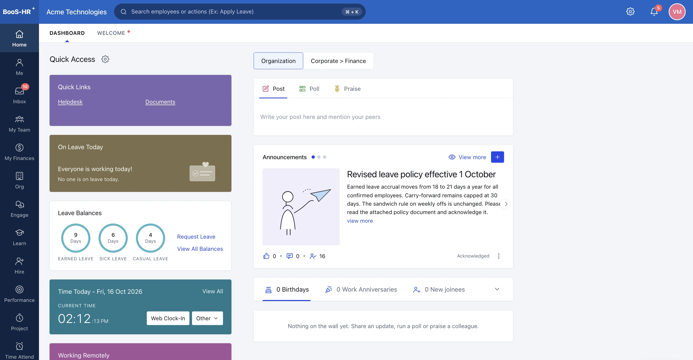Click View more with eye icon
Image resolution: width=693 pixels, height=360 pixels.
pos(467,157)
